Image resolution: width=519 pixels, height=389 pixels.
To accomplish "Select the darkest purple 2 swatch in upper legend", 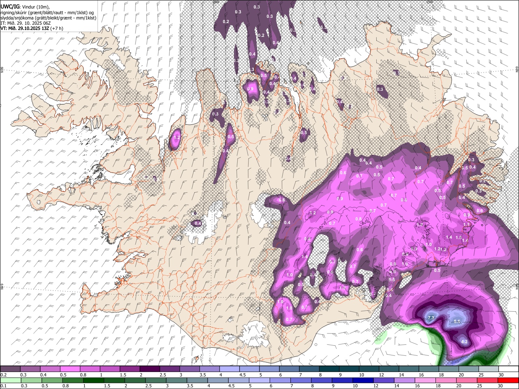I will coord(150,369).
